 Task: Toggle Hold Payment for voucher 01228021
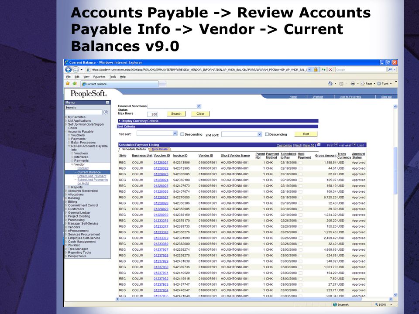(x=301, y=163)
